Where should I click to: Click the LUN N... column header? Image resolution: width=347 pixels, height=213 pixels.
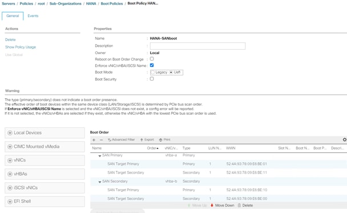pos(215,148)
